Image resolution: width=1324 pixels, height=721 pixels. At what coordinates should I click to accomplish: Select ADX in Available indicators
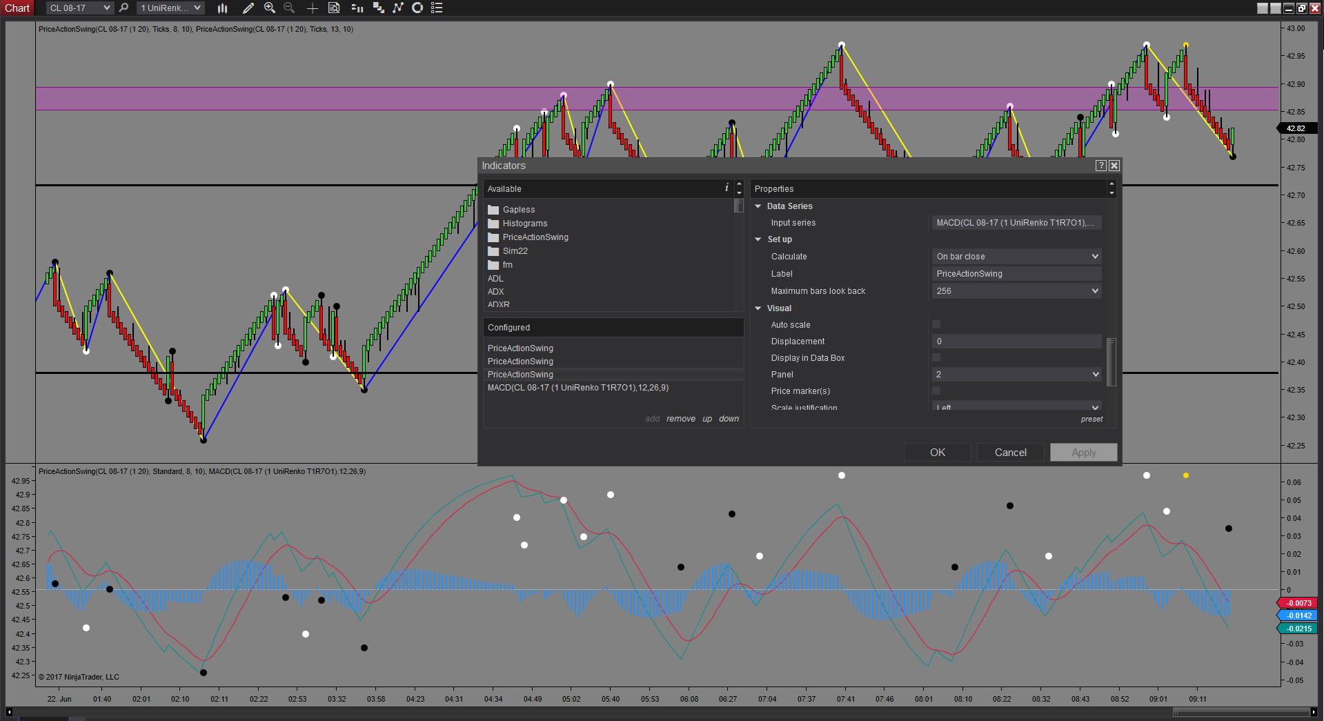pyautogui.click(x=496, y=292)
